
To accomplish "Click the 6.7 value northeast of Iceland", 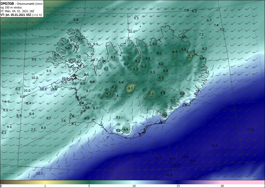I will (x=209, y=20).
